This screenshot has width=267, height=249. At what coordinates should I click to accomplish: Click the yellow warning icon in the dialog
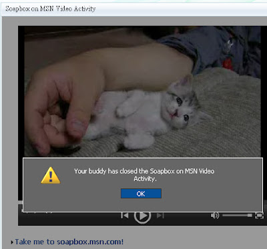coord(51,176)
